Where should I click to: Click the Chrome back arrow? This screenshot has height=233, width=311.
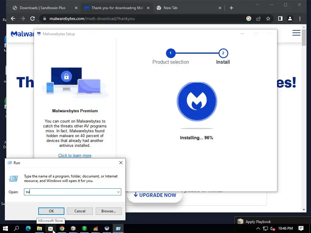13,19
